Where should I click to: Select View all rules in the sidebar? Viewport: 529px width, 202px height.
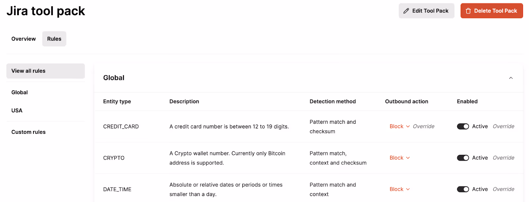tap(28, 71)
